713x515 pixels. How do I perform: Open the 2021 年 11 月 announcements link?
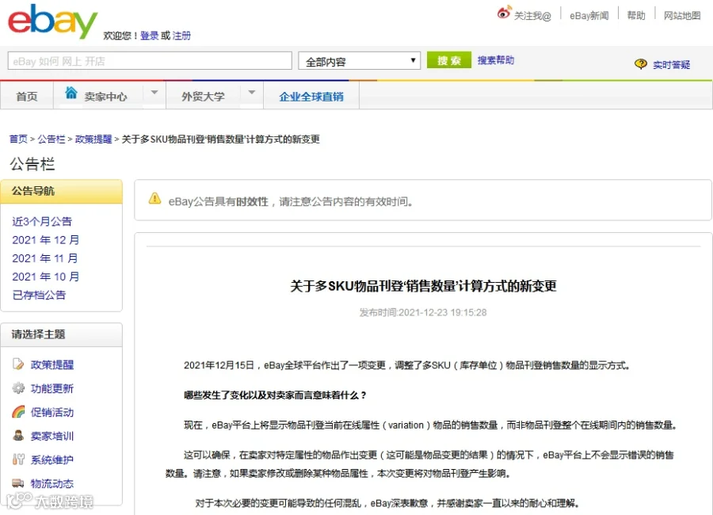(x=45, y=258)
